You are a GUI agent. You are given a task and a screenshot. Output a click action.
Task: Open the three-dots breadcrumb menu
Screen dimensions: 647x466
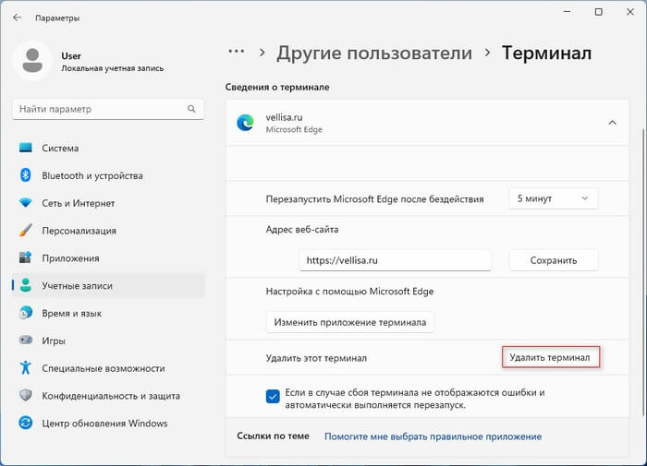[236, 52]
